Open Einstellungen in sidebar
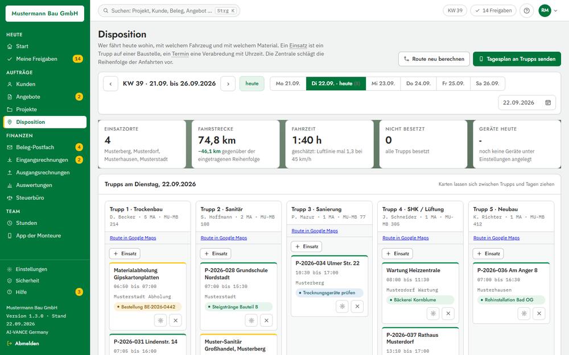This screenshot has width=569, height=355. [x=45, y=269]
